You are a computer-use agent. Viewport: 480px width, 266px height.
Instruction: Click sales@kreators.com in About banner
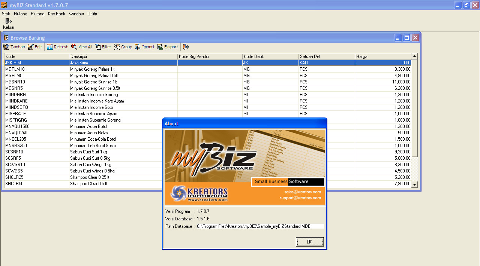coord(303,192)
